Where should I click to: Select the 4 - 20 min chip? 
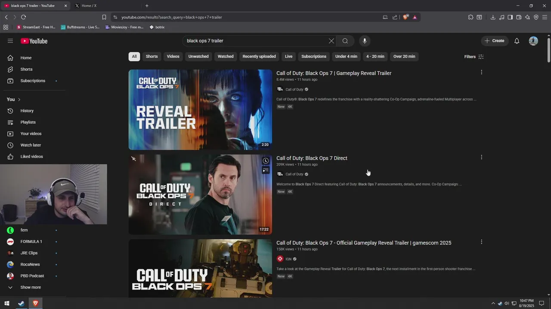tap(375, 57)
